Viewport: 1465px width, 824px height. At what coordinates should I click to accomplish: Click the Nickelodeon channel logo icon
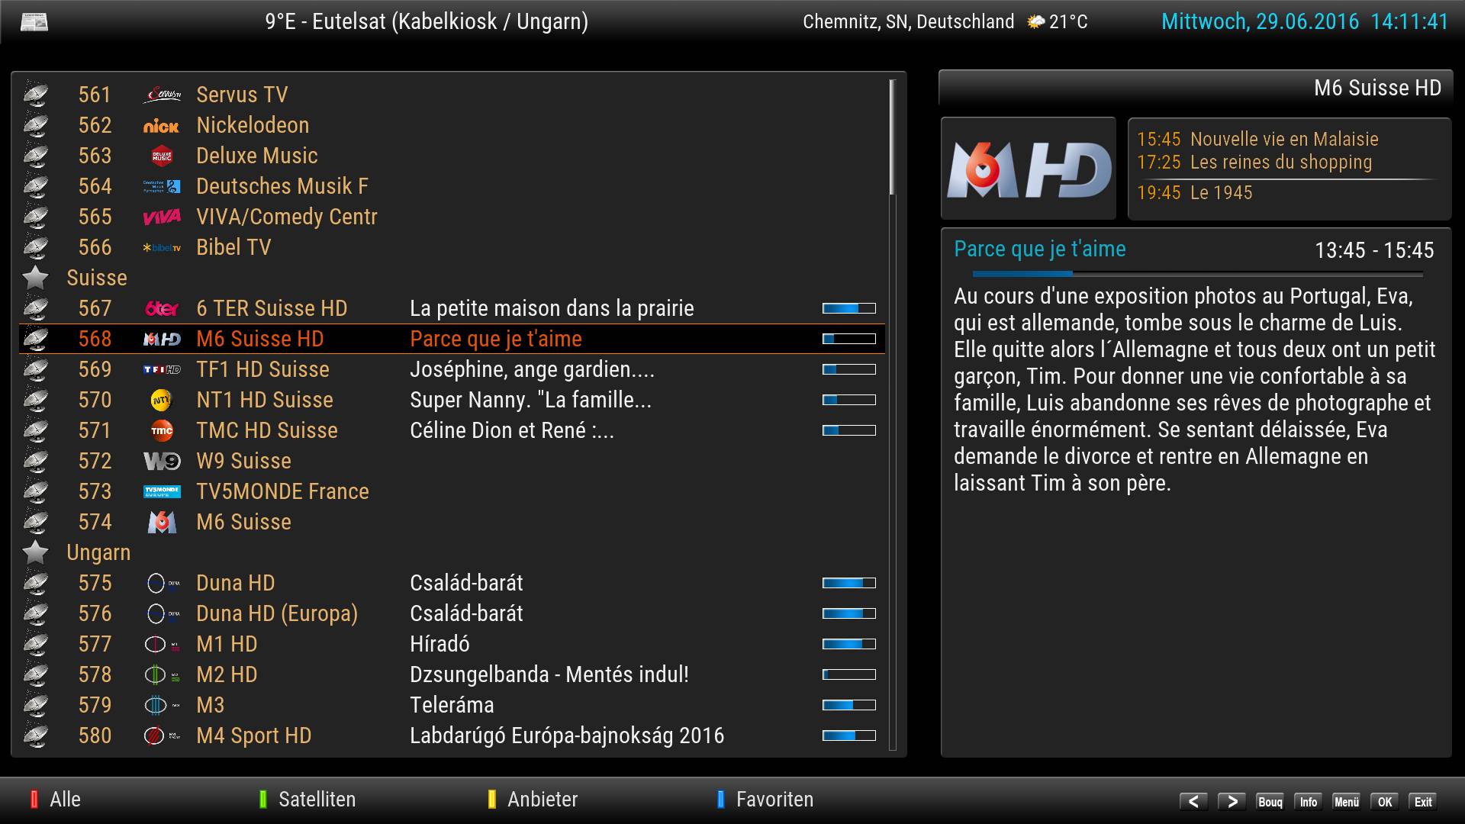click(161, 126)
